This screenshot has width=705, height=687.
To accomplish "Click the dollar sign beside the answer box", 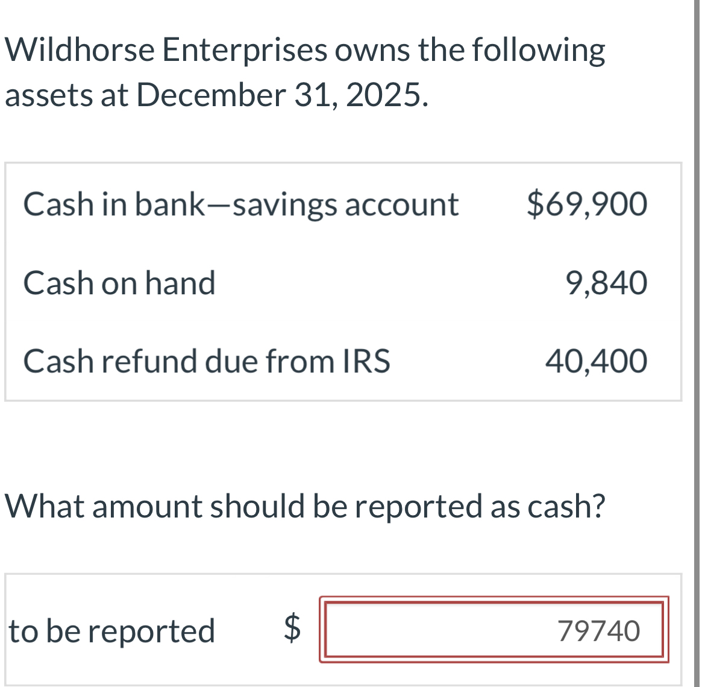I will coord(292,630).
